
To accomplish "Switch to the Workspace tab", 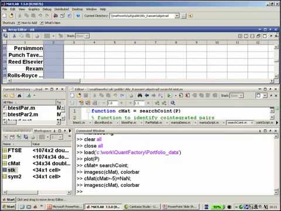I will click(42, 131).
